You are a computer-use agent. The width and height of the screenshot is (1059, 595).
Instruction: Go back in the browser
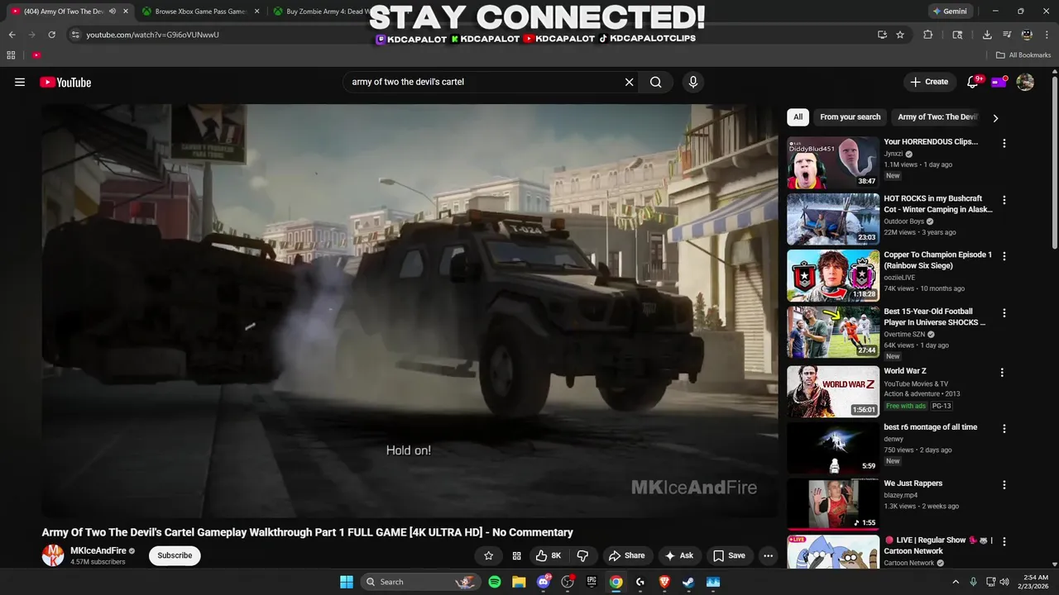[x=12, y=35]
